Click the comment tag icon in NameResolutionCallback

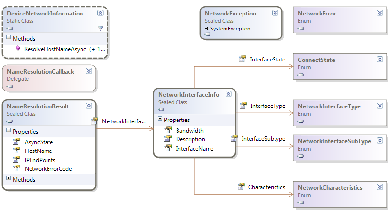pos(10,87)
